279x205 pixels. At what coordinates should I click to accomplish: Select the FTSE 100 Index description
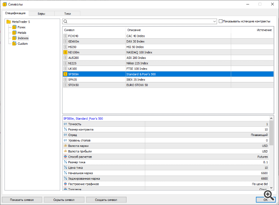click(x=137, y=69)
